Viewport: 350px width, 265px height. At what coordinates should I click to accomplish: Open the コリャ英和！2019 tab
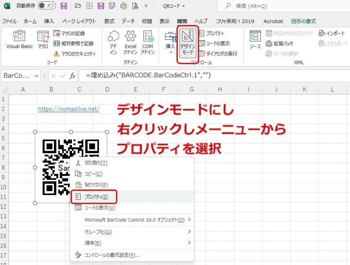tap(235, 21)
